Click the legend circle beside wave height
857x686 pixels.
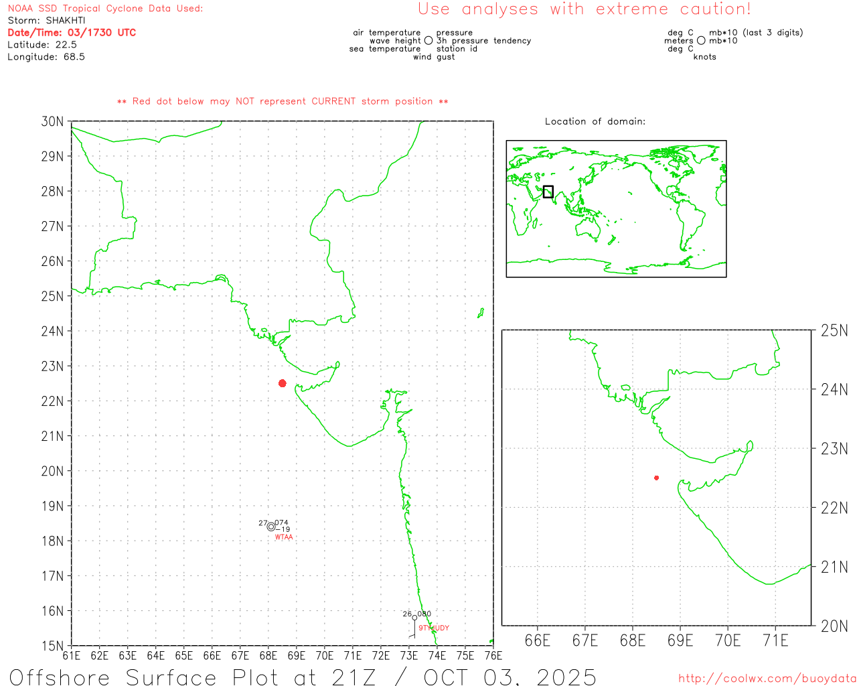point(428,41)
